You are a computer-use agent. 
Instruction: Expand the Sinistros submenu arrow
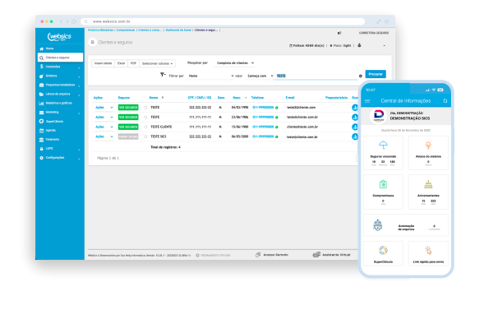(79, 76)
